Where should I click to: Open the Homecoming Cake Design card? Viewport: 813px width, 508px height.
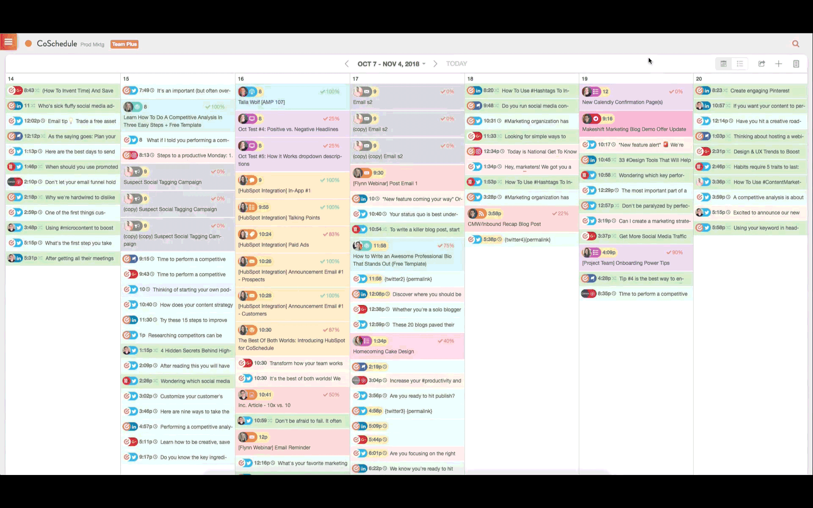point(383,351)
